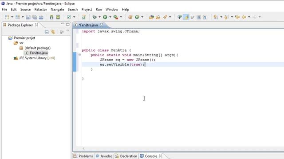The image size is (284, 159).
Task: Run the program with green play button
Action: (105, 17)
